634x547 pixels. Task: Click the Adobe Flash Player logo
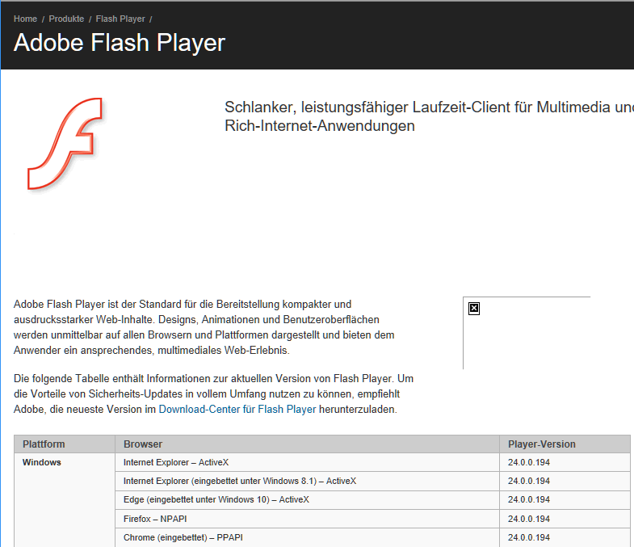(x=65, y=144)
